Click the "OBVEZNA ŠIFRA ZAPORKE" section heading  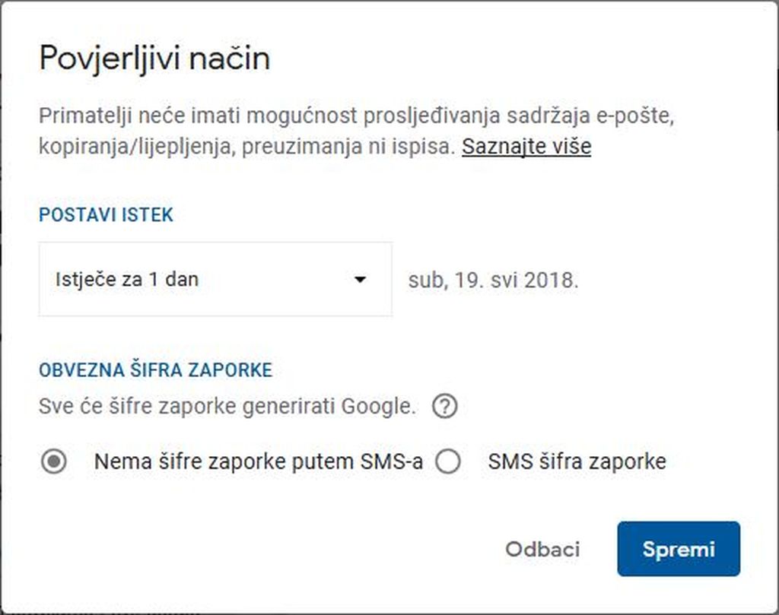155,370
